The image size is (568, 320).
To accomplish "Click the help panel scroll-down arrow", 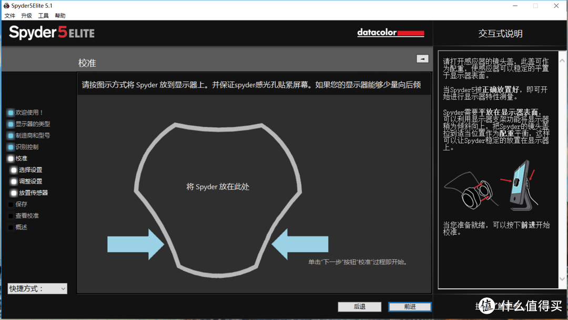I will tap(562, 279).
